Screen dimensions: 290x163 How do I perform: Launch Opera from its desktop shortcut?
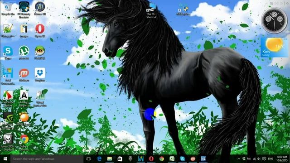click(x=40, y=31)
